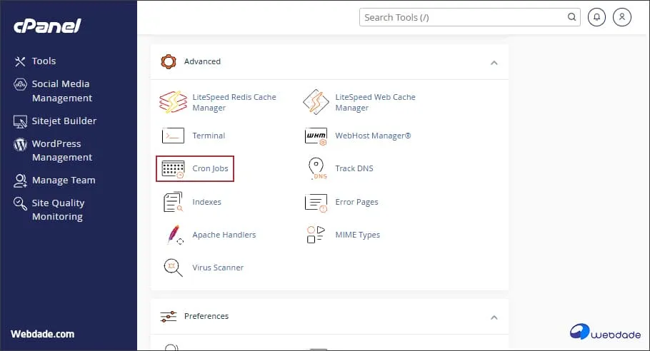Open the Virus Scanner link
Viewport: 650px width, 351px height.
[218, 268]
